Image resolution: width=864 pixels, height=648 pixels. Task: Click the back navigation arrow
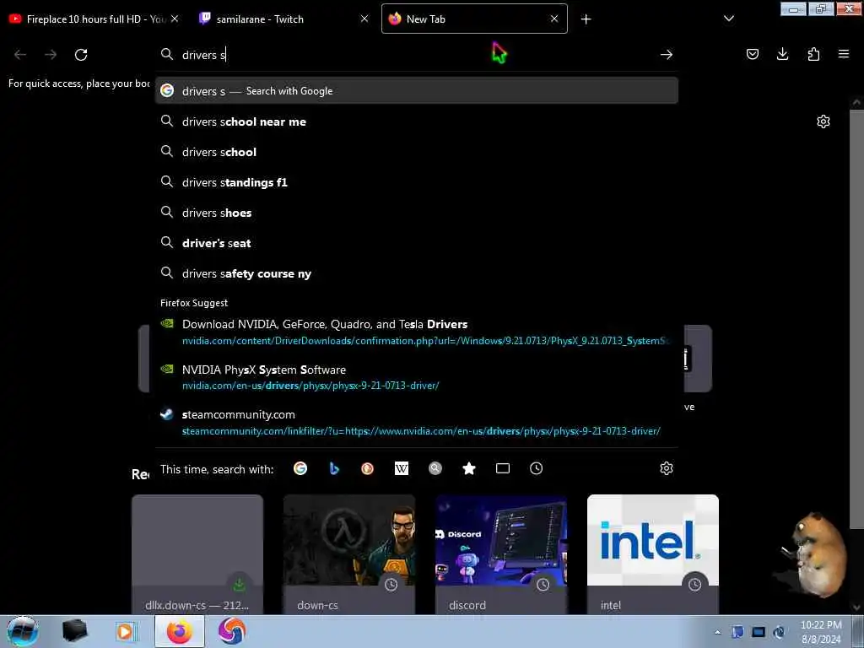[20, 55]
